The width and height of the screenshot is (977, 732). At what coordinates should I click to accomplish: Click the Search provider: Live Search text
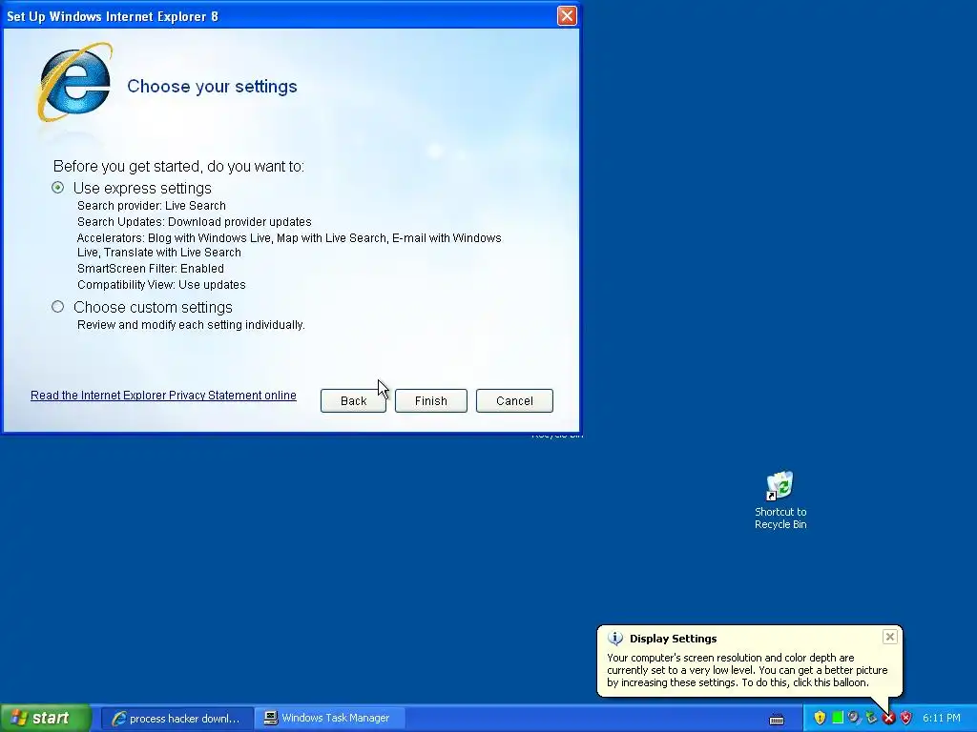152,206
